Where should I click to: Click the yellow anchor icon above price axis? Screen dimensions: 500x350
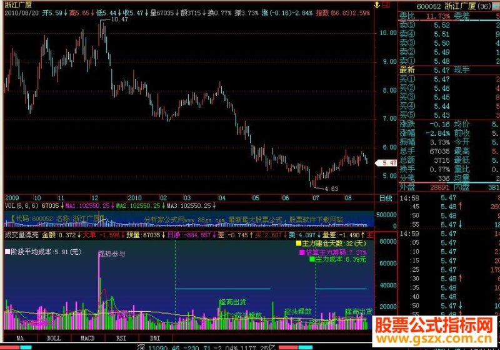[377, 5]
